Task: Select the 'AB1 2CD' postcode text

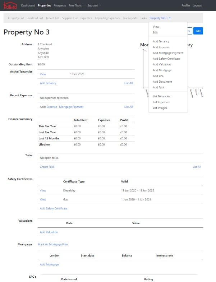Action: tap(43, 57)
